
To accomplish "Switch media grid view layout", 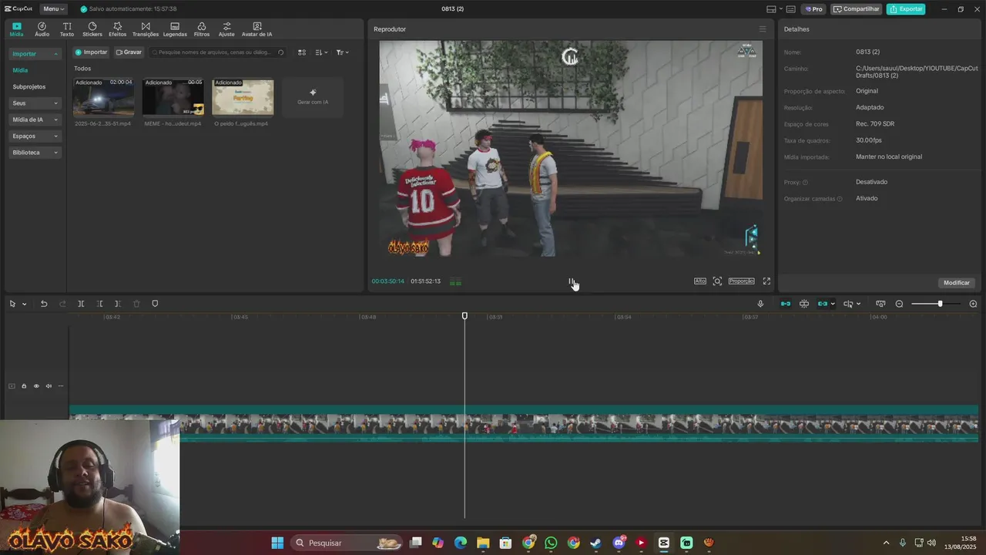I will click(302, 52).
